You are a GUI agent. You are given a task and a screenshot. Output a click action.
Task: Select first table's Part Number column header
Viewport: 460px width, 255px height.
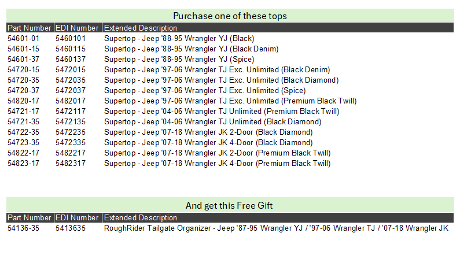[x=30, y=28]
